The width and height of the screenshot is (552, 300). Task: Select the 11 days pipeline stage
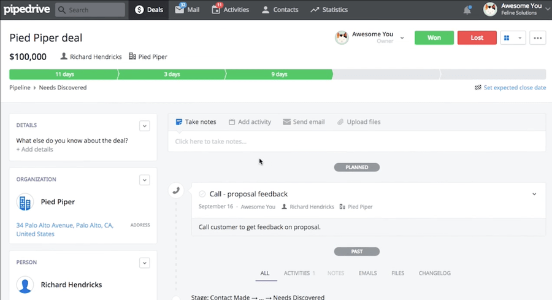point(63,74)
